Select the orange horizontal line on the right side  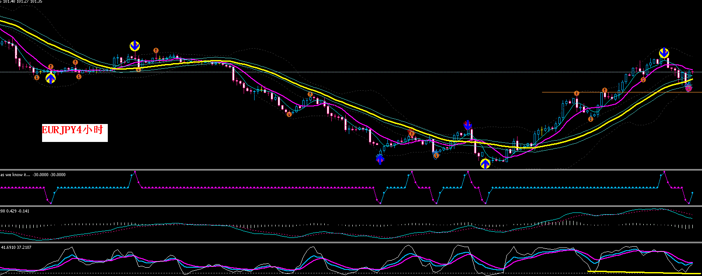pyautogui.click(x=622, y=92)
